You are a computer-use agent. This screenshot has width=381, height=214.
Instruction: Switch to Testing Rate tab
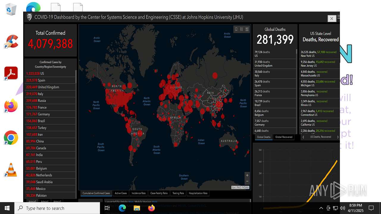(178, 193)
